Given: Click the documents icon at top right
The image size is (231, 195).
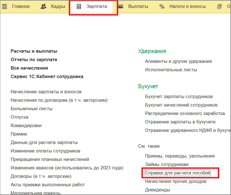Looking at the screenshot, I should tap(220, 6).
